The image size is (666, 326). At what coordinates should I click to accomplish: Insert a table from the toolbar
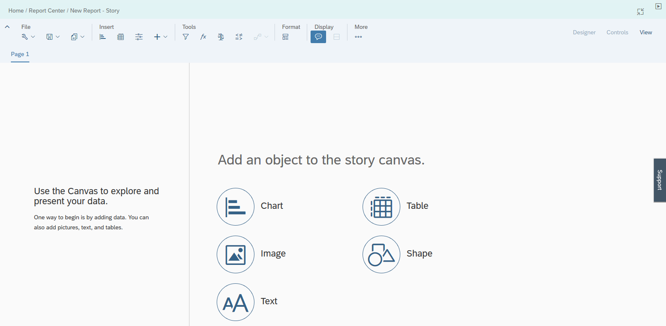(121, 37)
